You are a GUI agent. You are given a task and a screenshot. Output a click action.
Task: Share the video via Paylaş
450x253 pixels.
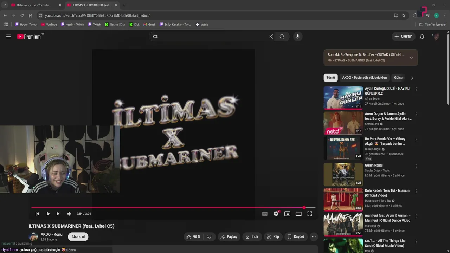229,237
